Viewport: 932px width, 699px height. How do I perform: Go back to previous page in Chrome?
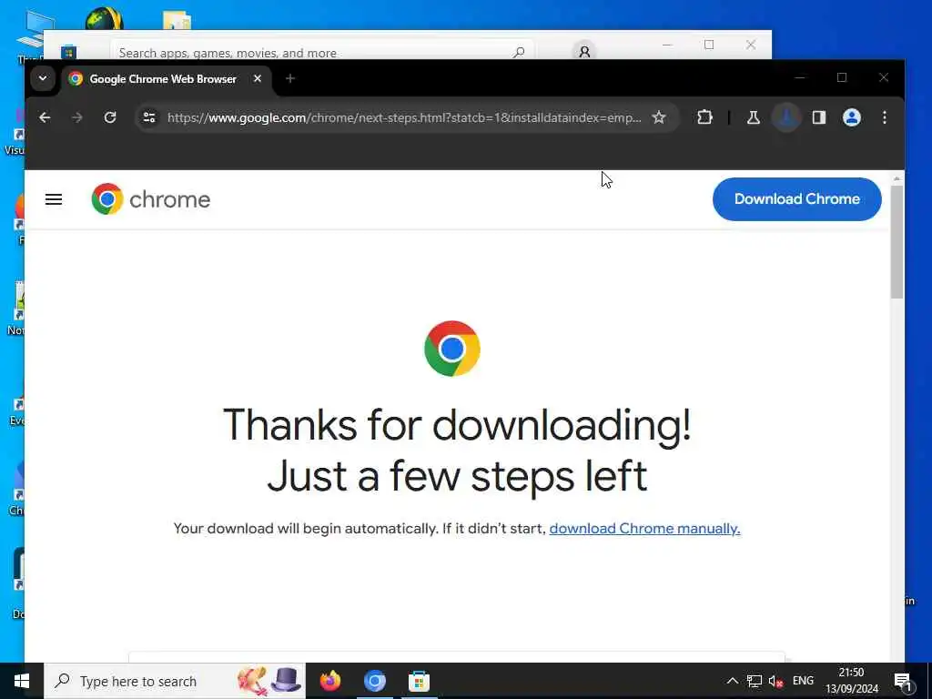coord(45,117)
